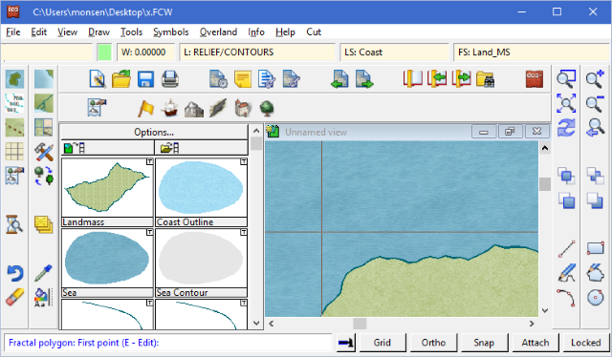Open the Overland menu
The height and width of the screenshot is (357, 612).
pos(218,31)
